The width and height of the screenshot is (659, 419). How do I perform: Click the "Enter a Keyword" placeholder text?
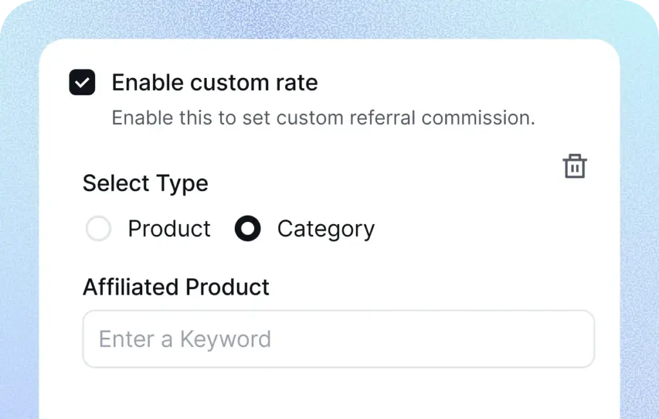(x=185, y=339)
